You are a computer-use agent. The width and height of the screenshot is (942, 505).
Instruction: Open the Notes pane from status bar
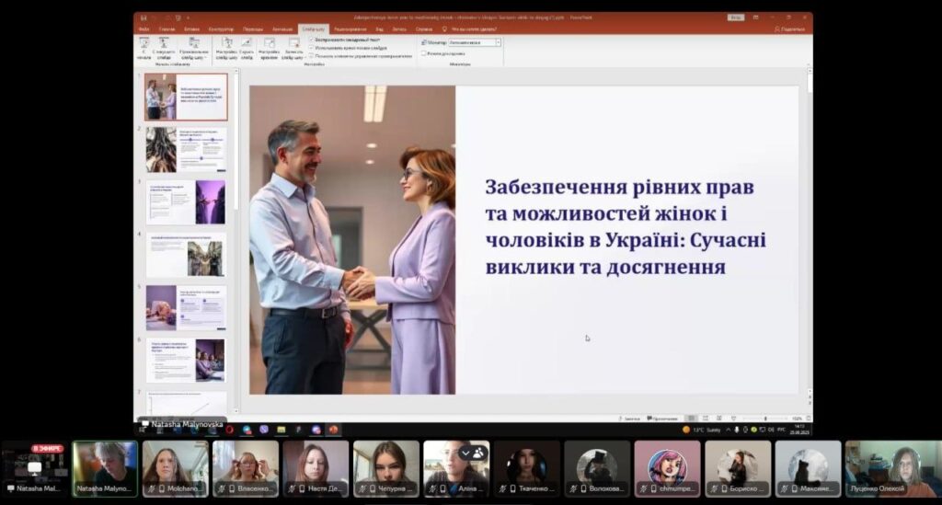click(x=630, y=419)
